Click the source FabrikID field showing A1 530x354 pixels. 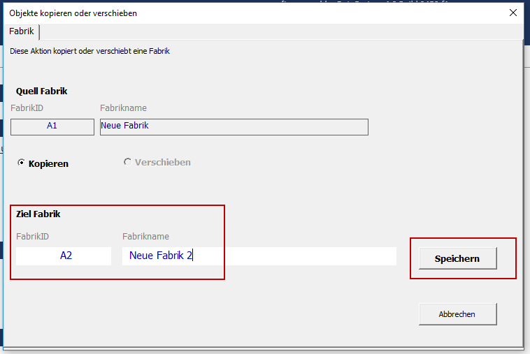coord(52,126)
